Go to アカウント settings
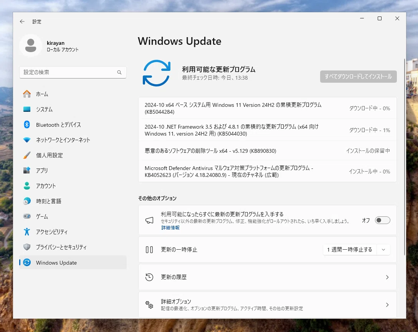This screenshot has width=418, height=332. (x=73, y=186)
